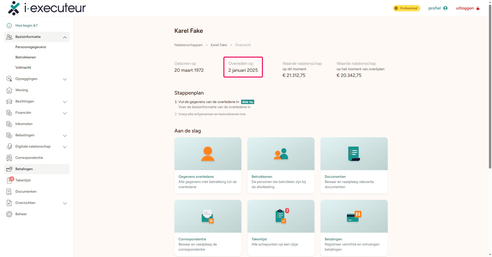492x257 pixels.
Task: Click the two-person icon on Betrokkenen card
Action: point(281,154)
